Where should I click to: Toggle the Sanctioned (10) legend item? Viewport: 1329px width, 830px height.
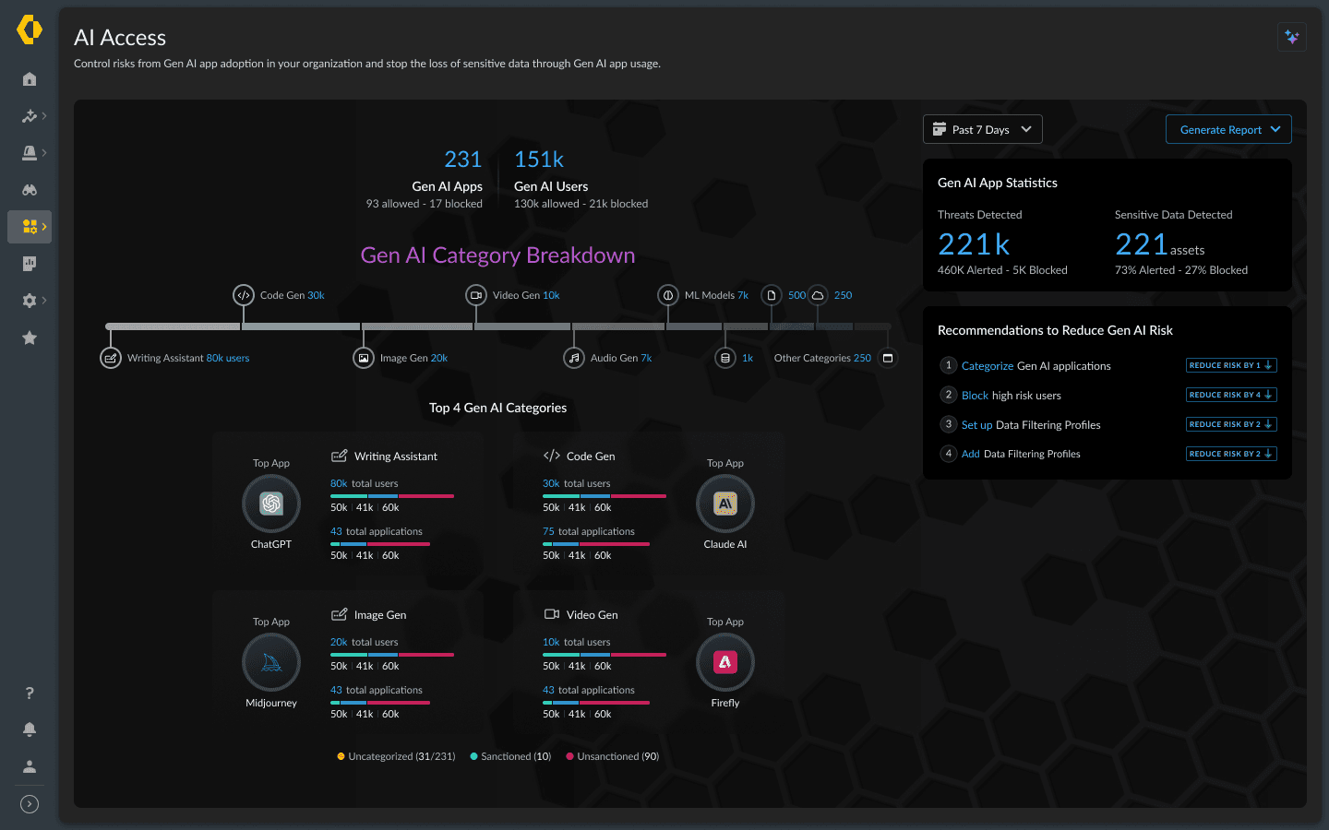click(x=510, y=756)
